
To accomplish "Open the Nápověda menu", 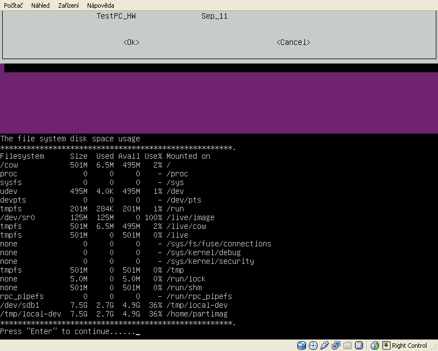I will point(100,5).
